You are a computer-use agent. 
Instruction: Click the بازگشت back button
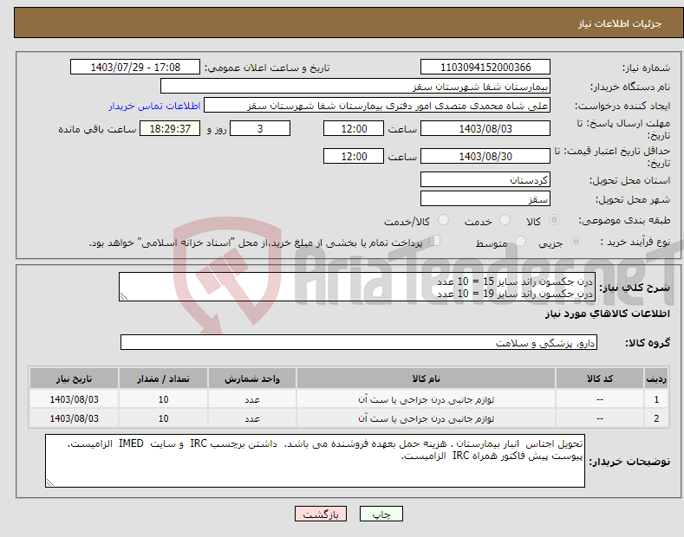[x=321, y=514]
